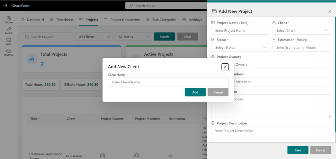
Task: Open OneDrive in the left sidebar
Action: pyautogui.click(x=9, y=53)
